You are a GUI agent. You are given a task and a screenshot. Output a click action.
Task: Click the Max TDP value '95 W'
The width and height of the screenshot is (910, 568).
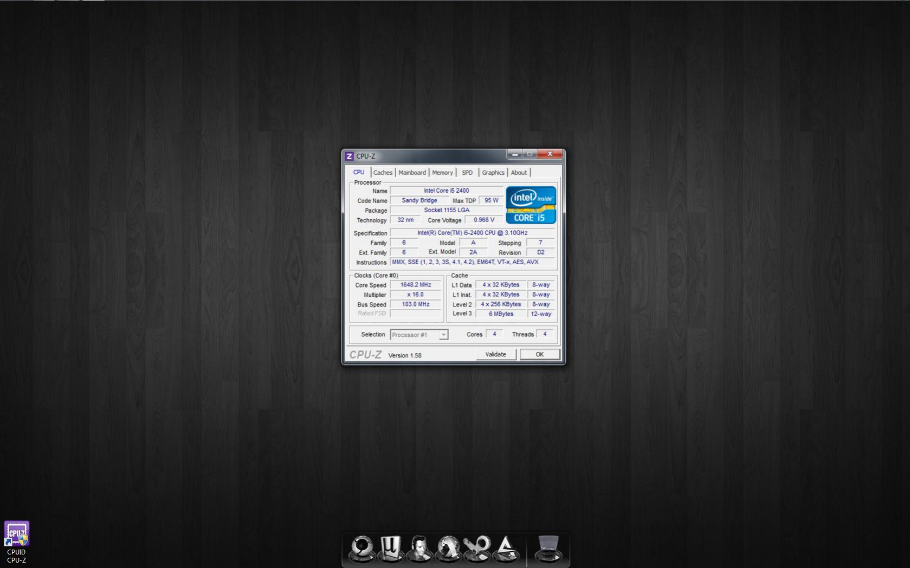491,200
